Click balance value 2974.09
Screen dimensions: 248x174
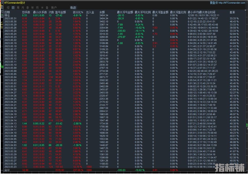click(x=104, y=59)
